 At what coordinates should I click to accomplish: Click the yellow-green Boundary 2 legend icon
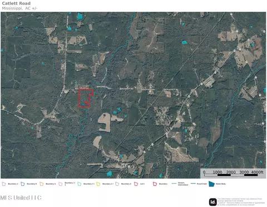click(x=98, y=184)
